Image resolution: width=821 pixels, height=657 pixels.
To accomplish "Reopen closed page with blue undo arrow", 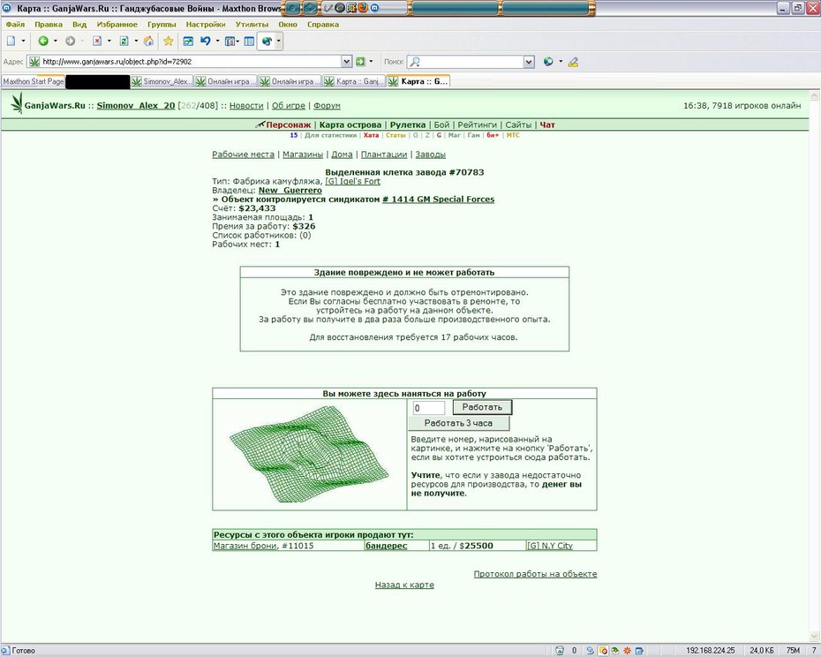I will pos(206,41).
